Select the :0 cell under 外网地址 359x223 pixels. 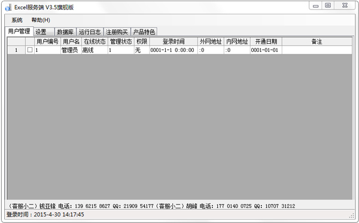211,50
